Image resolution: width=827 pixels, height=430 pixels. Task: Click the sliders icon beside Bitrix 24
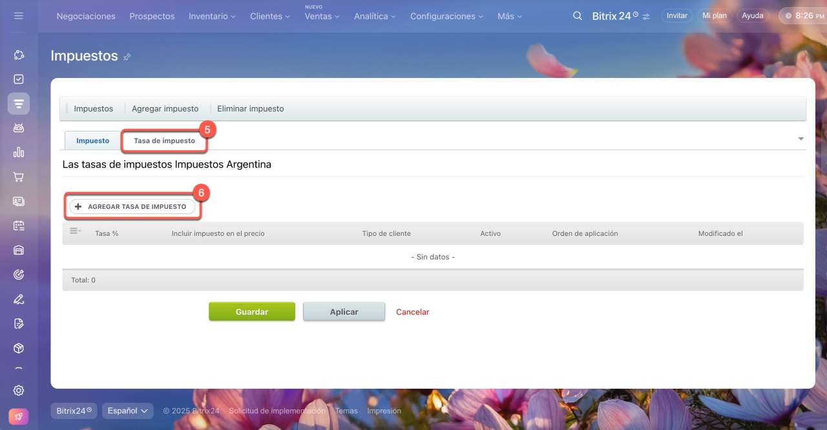point(647,17)
